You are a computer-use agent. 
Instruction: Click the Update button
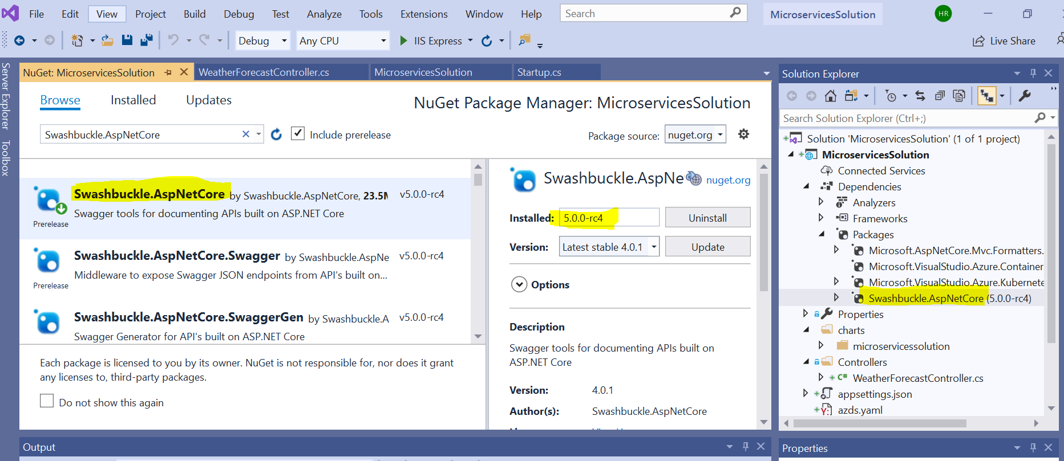tap(707, 246)
